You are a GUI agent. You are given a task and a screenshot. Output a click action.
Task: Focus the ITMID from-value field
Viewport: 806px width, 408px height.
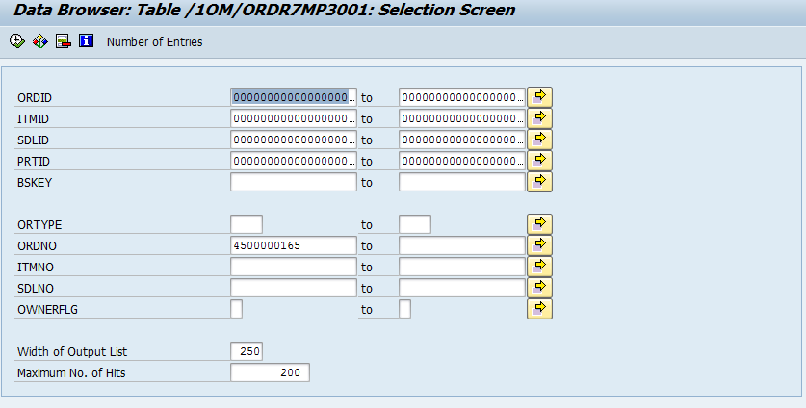pyautogui.click(x=294, y=118)
